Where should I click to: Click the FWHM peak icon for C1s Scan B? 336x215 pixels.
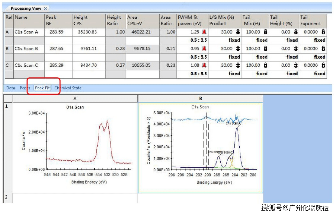tap(204, 49)
